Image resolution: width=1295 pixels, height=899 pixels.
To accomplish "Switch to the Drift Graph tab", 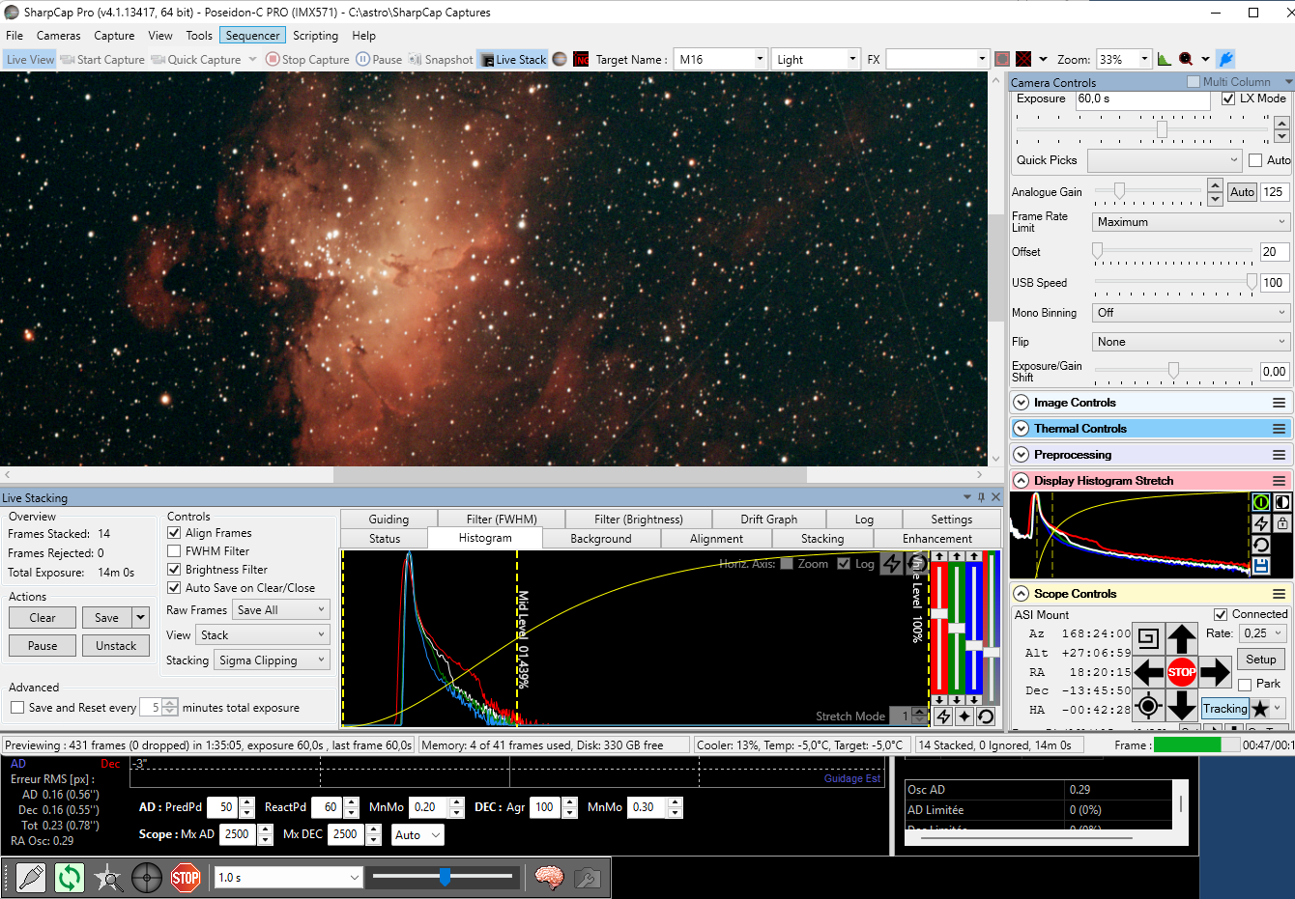I will (768, 520).
